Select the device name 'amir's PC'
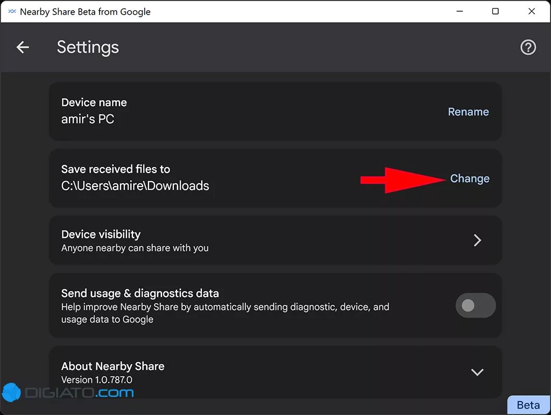The image size is (551, 415). [x=88, y=119]
